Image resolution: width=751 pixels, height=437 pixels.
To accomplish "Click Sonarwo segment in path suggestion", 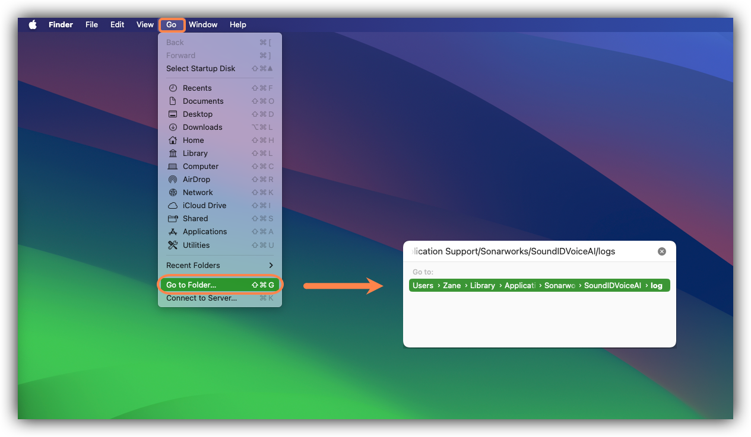I will [x=560, y=286].
